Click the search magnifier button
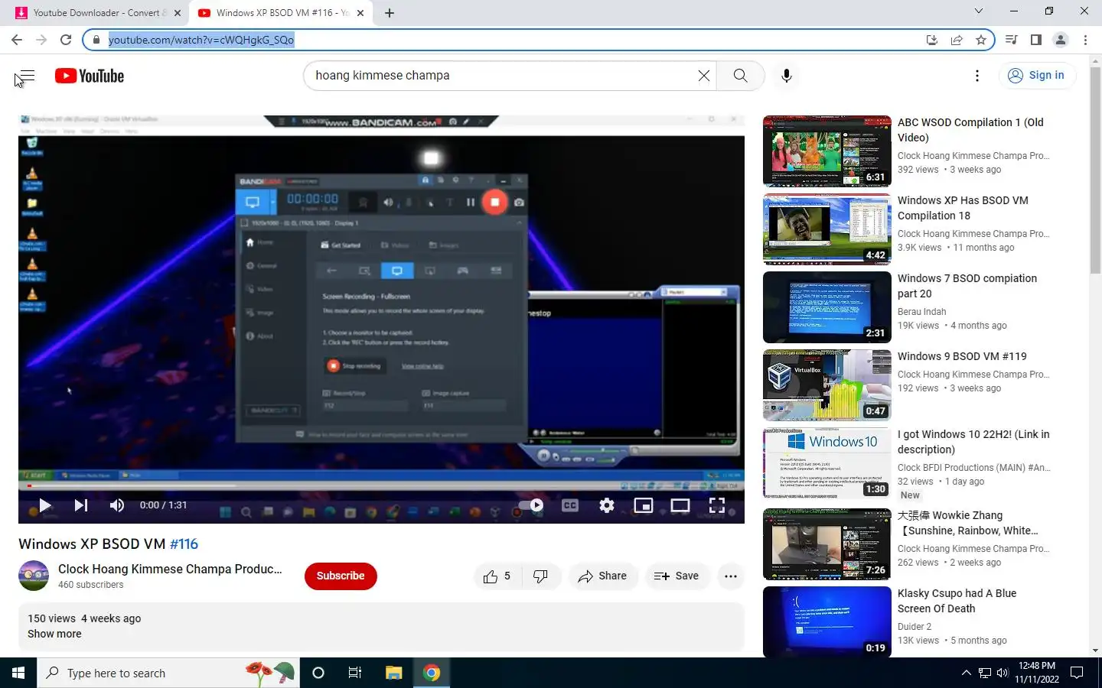The height and width of the screenshot is (688, 1102). [740, 76]
